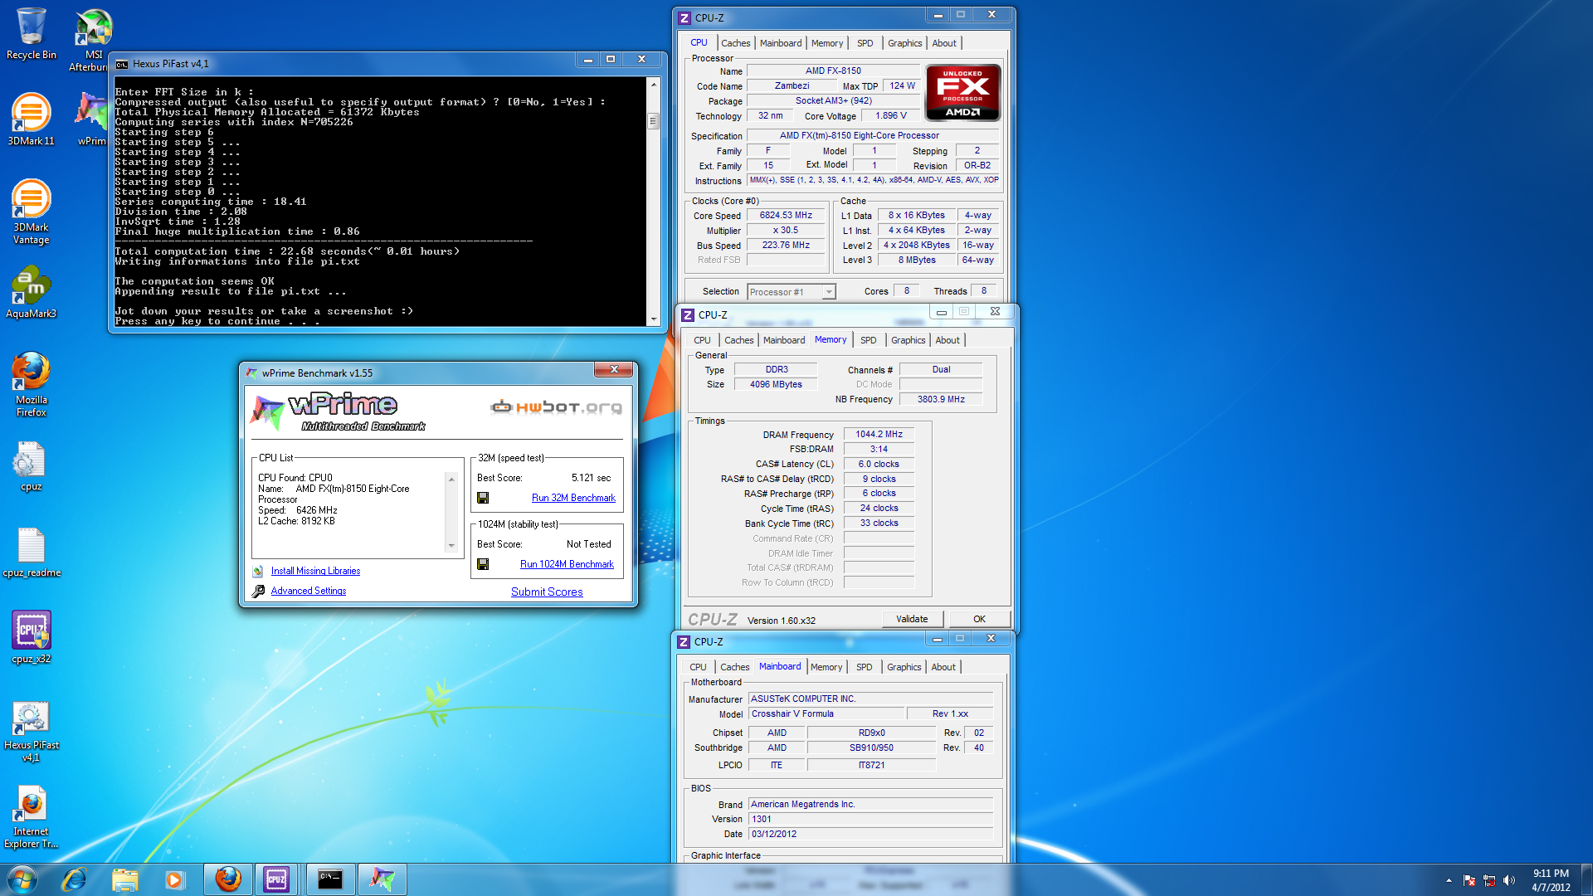Select About tab in top CPU-Z window
This screenshot has height=896, width=1593.
pos(944,43)
